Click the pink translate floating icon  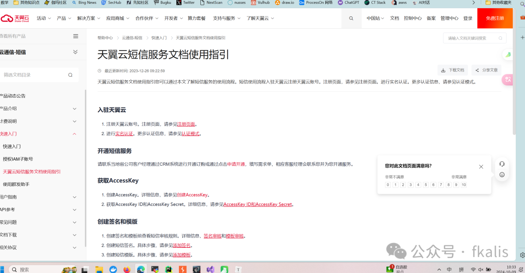(507, 79)
